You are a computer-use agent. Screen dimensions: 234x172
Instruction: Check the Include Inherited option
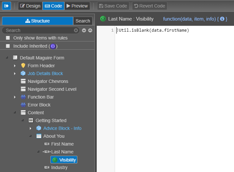click(8, 46)
